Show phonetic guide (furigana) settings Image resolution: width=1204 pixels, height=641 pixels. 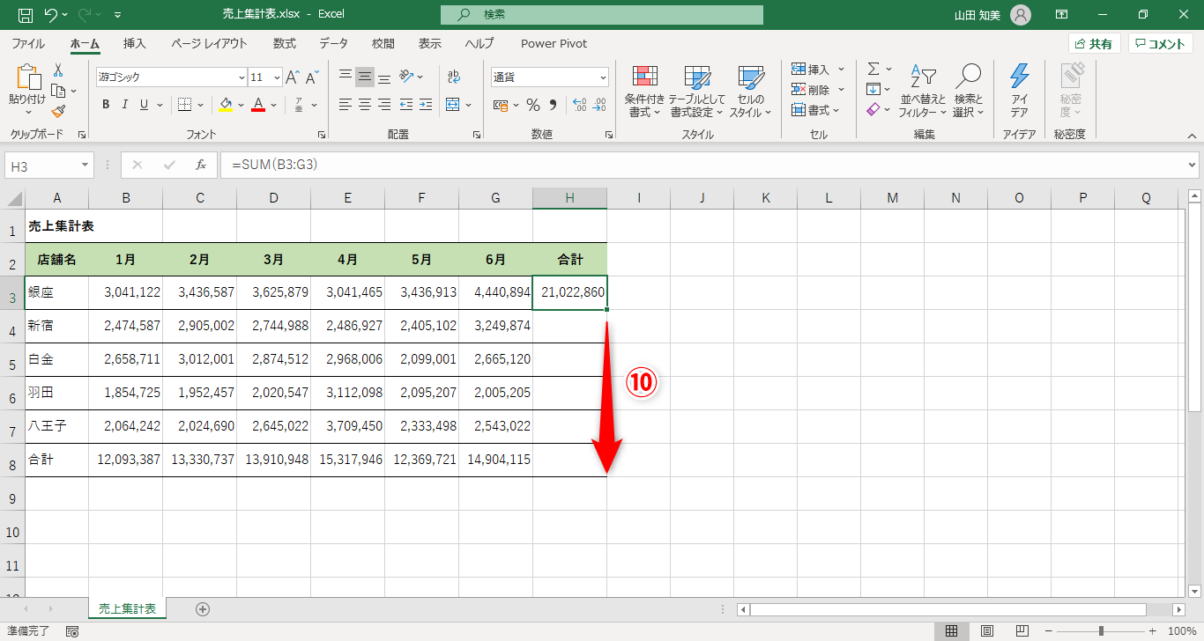click(x=299, y=105)
